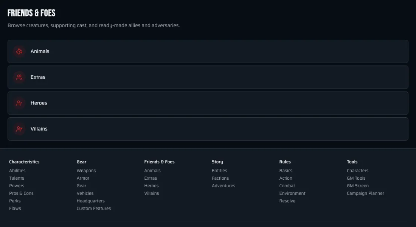Open Weapons footer link
This screenshot has width=416, height=227.
[x=86, y=171]
